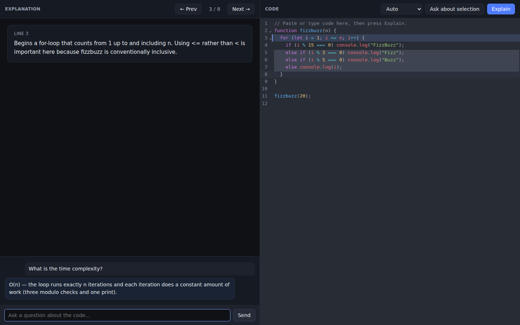Open the Auto language dropdown
This screenshot has height=325, width=520.
coord(402,9)
